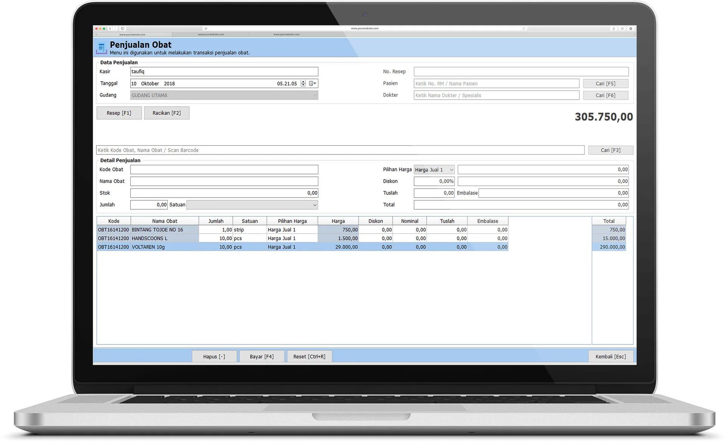
Task: Click the reader view icon in address bar
Action: [206, 28]
